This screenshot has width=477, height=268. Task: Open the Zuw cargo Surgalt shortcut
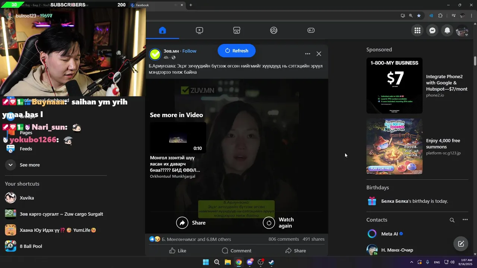tap(56, 214)
